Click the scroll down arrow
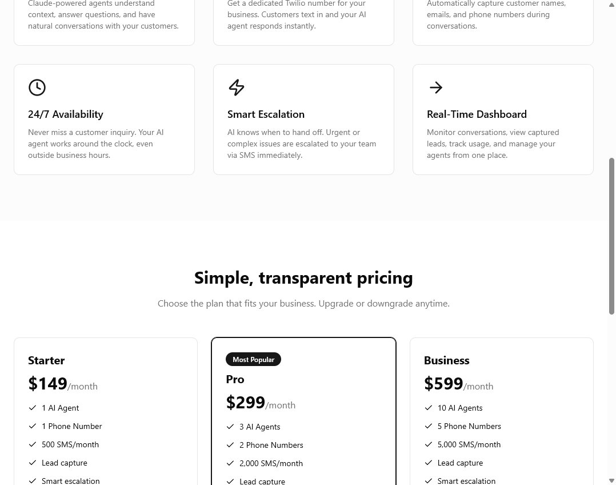Viewport: 616px width, 485px height. (x=611, y=480)
